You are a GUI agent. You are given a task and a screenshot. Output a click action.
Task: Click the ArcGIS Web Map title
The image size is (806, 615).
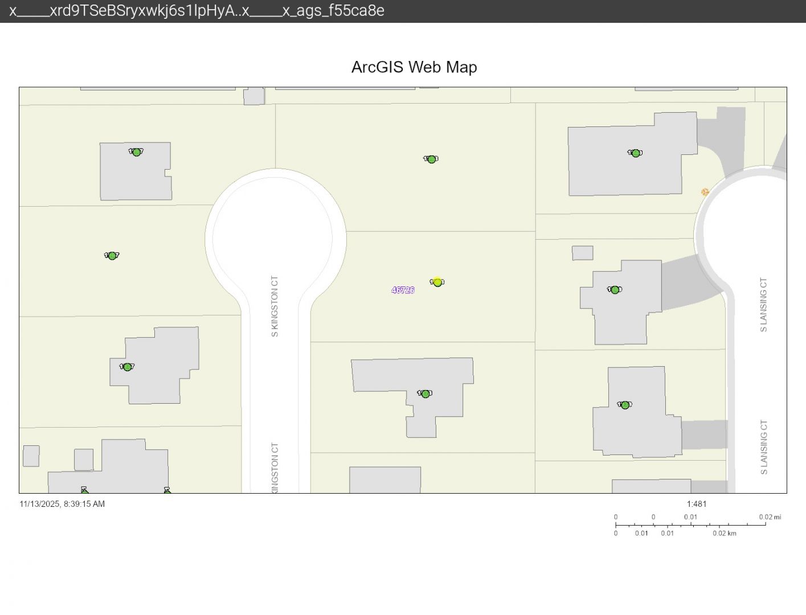point(414,67)
